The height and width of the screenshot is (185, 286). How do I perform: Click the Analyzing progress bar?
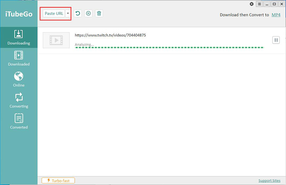[x=169, y=47]
